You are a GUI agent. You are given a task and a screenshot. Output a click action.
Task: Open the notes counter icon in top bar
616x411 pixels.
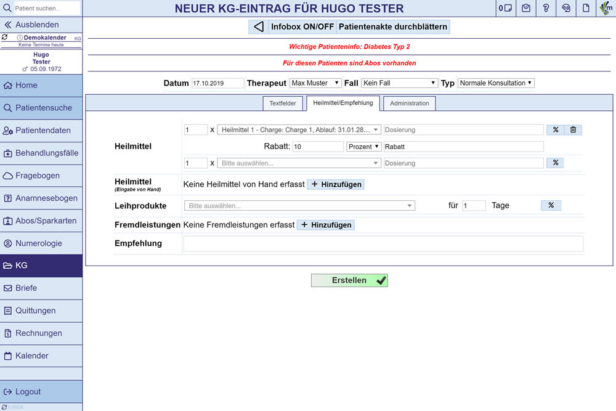[x=505, y=8]
